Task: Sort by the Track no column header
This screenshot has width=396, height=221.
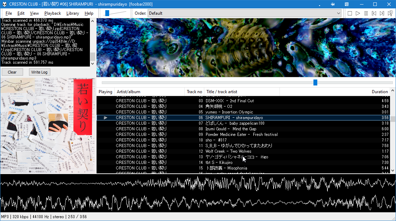Action: [195, 92]
